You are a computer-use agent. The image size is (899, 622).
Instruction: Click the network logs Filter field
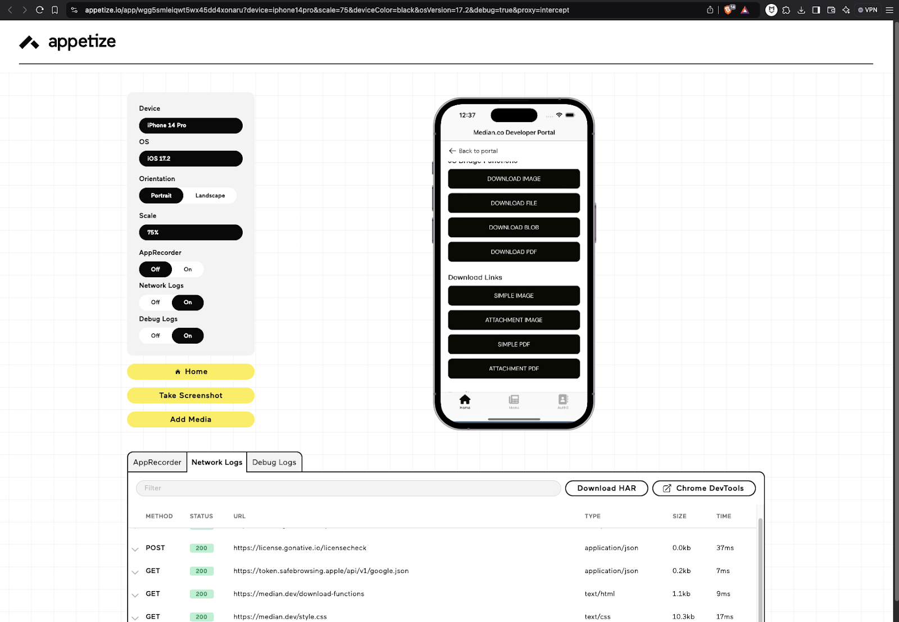point(348,488)
